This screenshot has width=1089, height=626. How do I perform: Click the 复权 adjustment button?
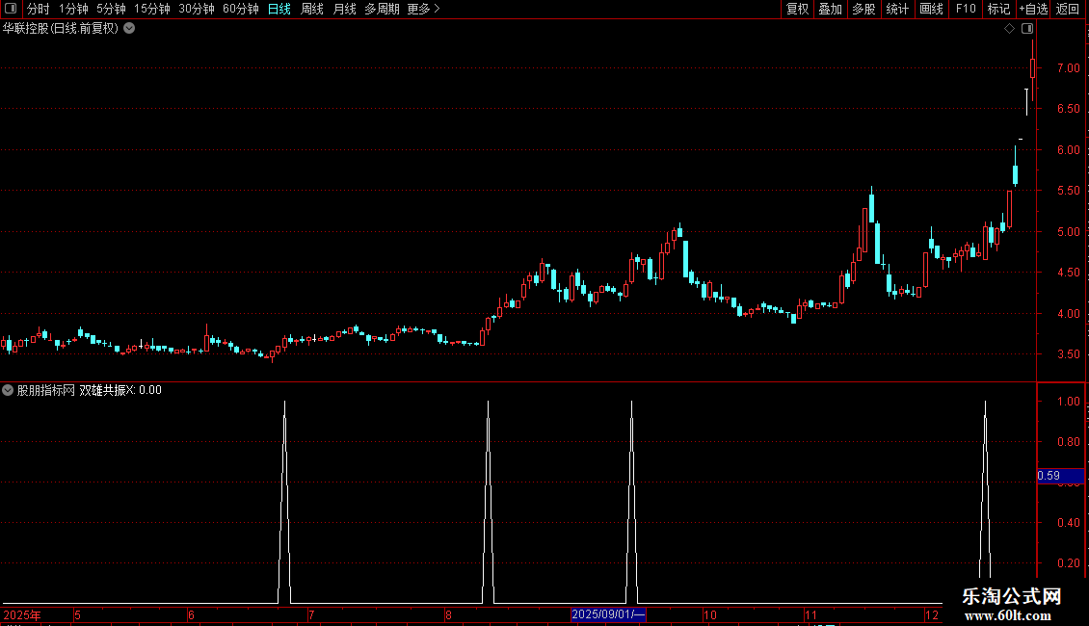[797, 9]
